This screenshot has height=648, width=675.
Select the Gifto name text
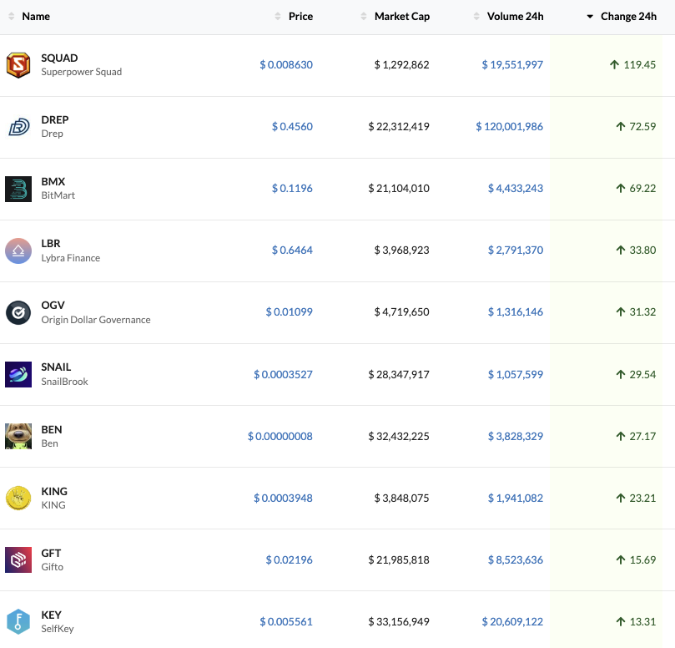coord(52,567)
